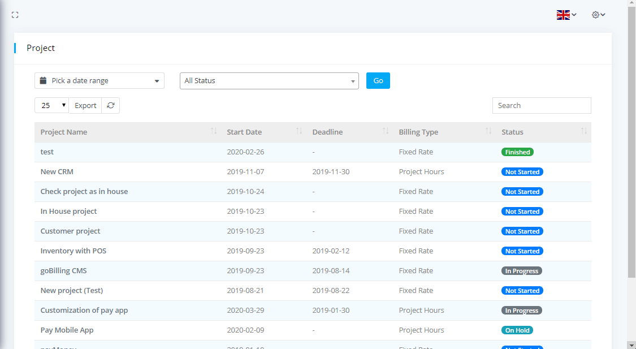
Task: Click the table refresh icon
Action: tap(111, 106)
